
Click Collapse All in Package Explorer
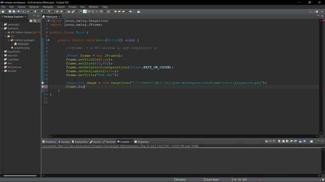[x=30, y=21]
